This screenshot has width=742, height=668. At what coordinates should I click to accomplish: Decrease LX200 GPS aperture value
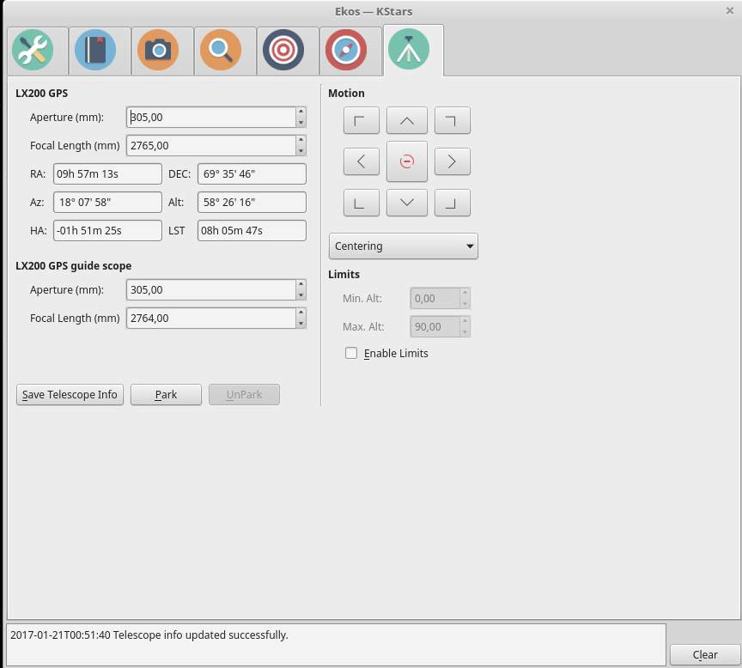pos(301,123)
